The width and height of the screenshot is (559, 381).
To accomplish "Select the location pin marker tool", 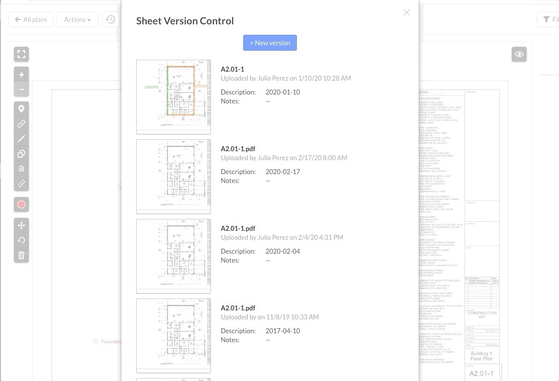I will (21, 109).
